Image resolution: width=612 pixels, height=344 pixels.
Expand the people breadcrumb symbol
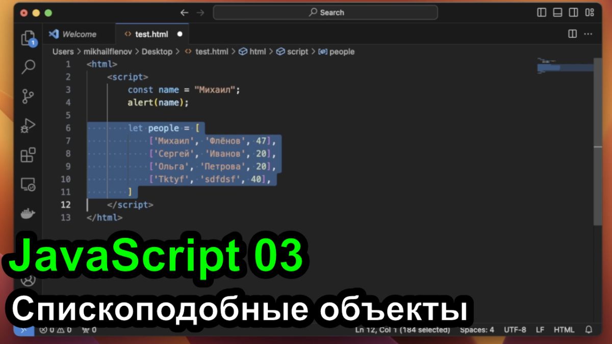tap(336, 51)
